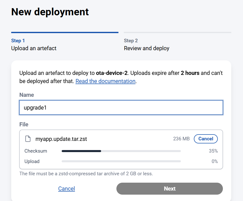Select Step 1 Upload an artefact
Screen dimensions: 243x201
[x=65, y=42]
